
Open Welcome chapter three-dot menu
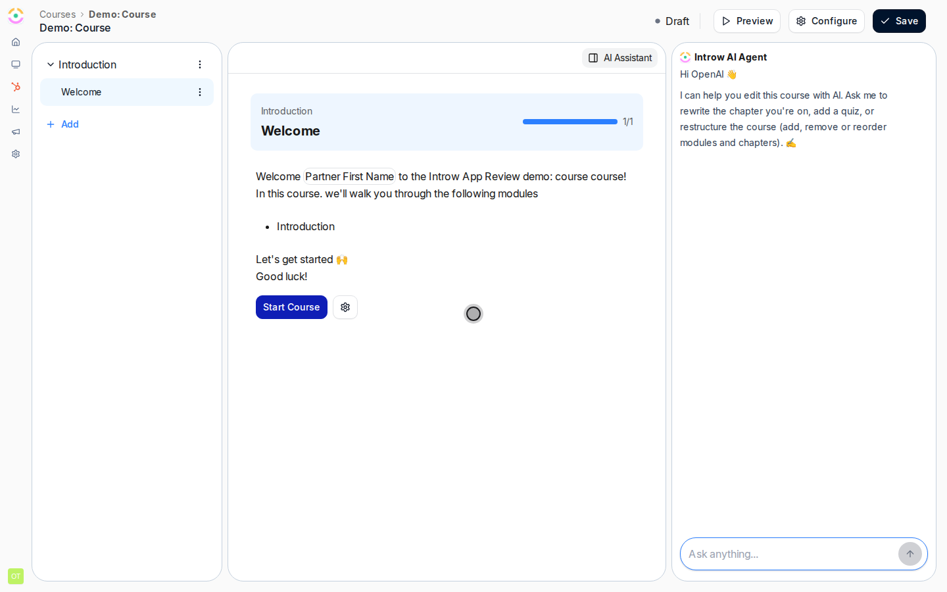click(200, 92)
